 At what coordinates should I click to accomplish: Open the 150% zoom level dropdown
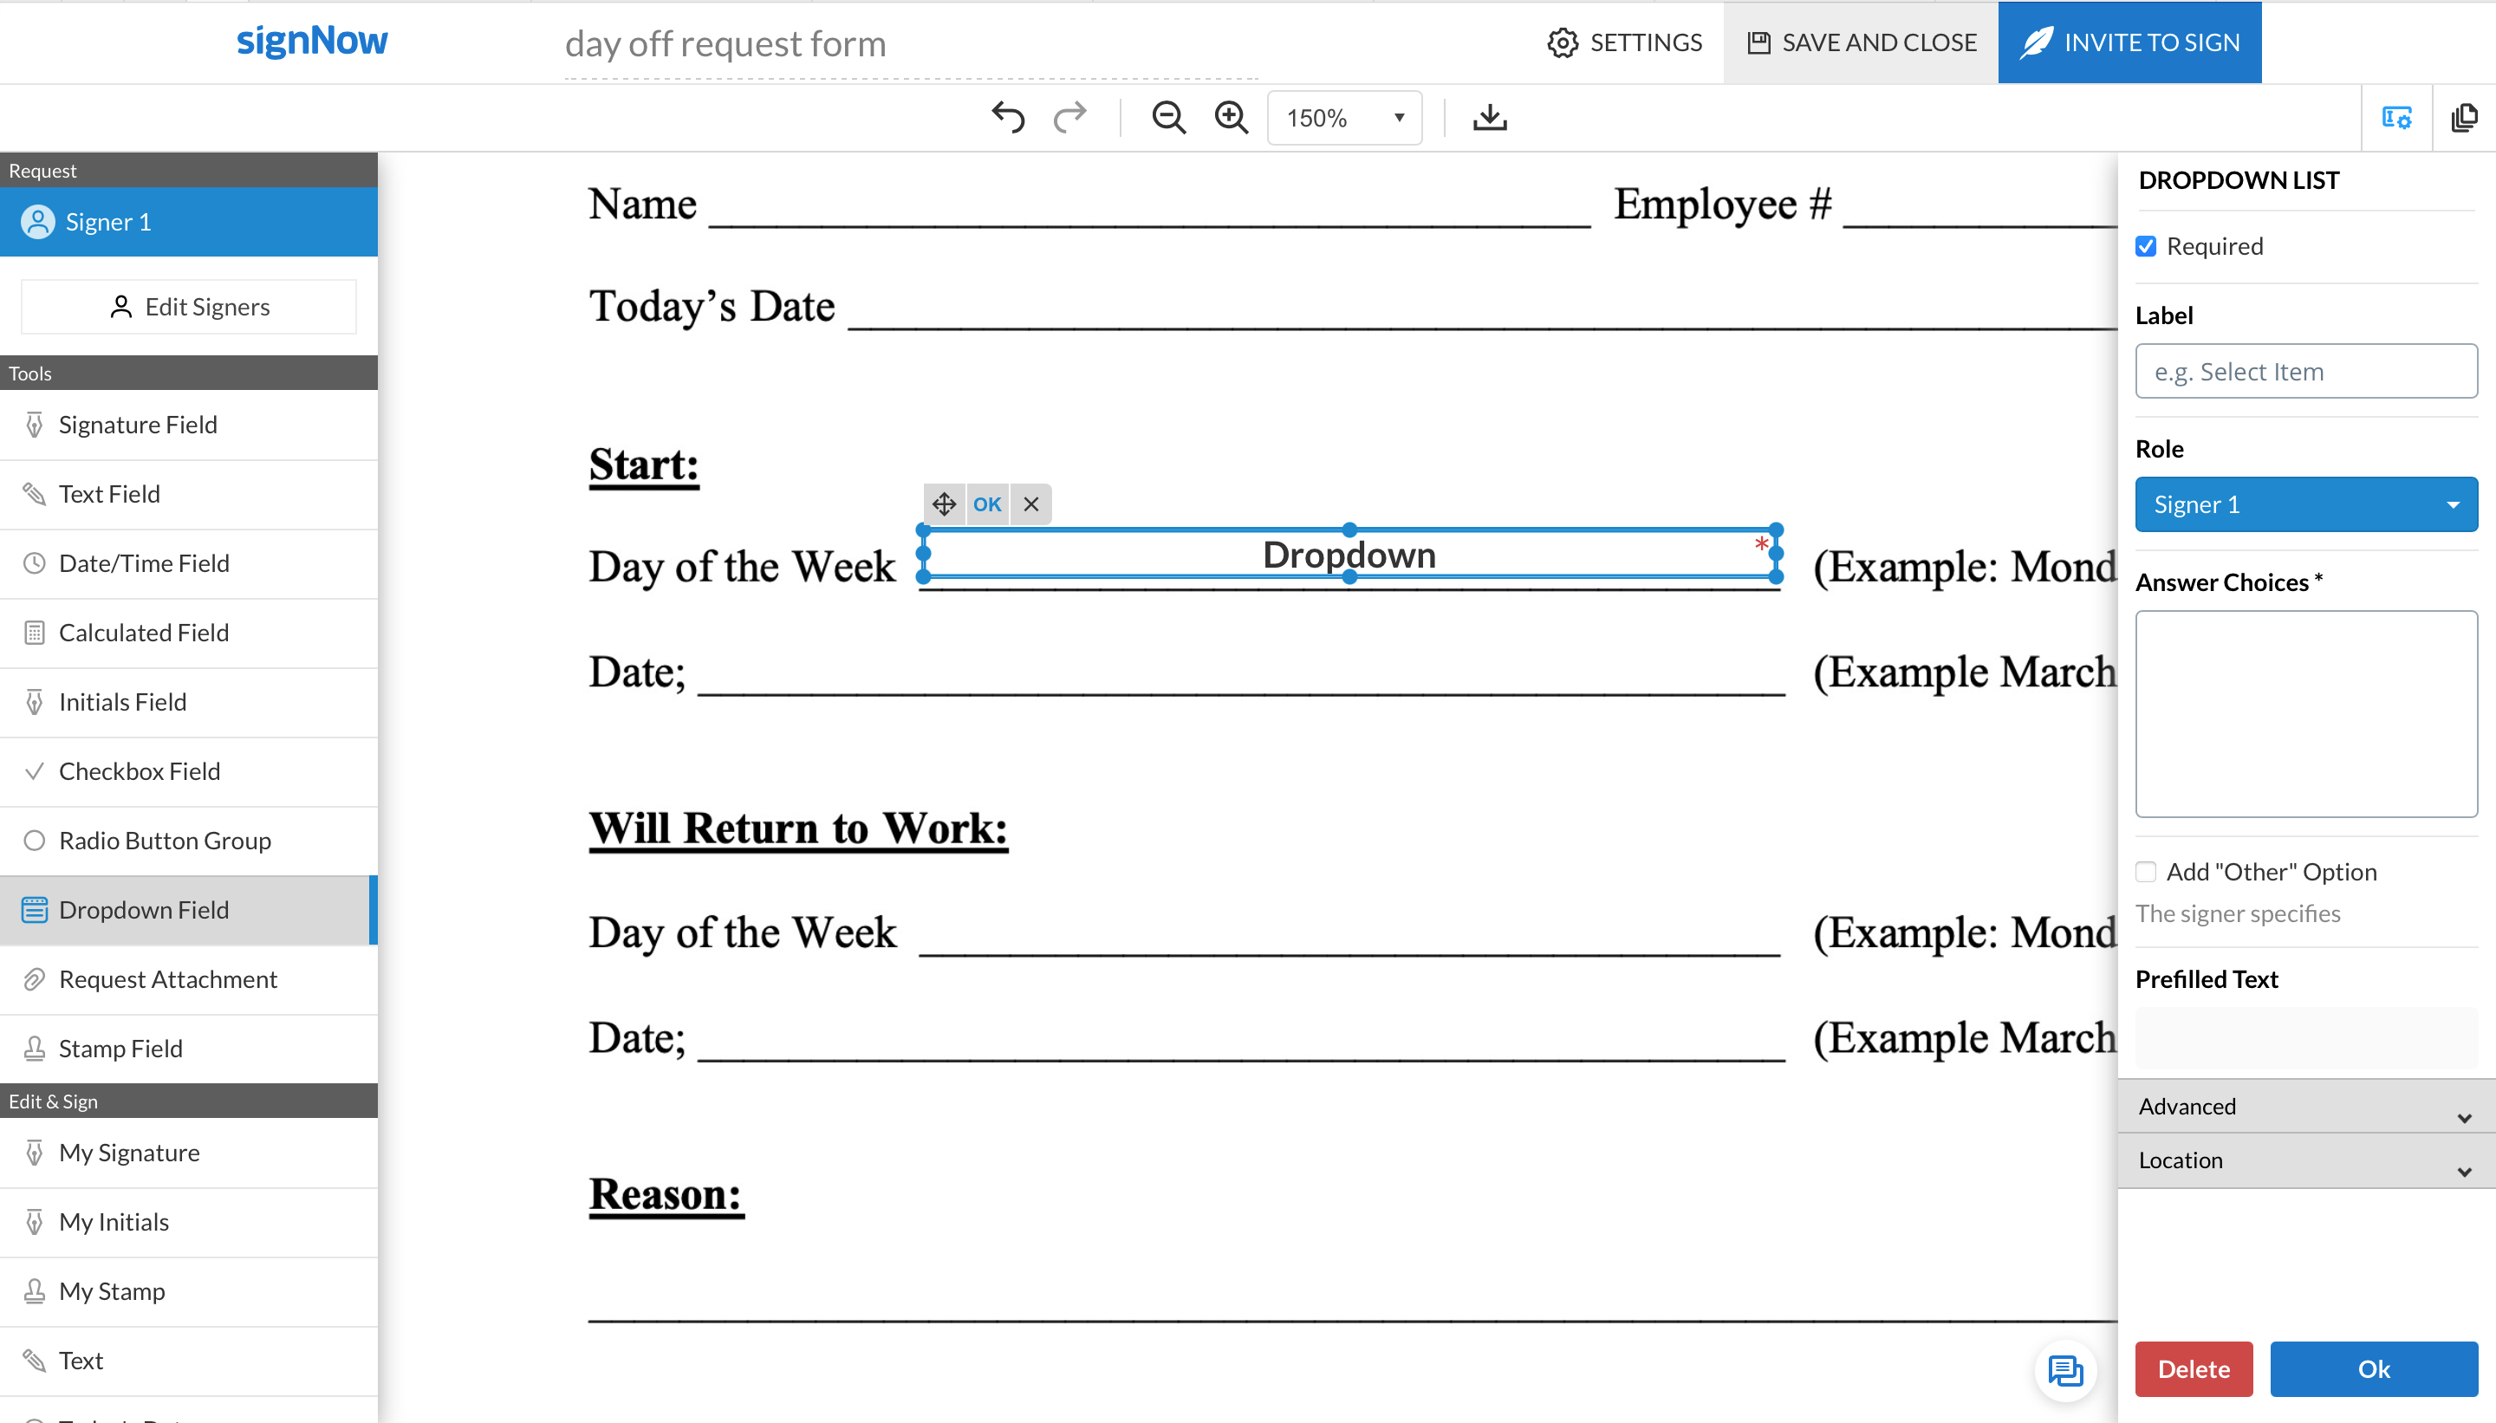tap(1344, 118)
